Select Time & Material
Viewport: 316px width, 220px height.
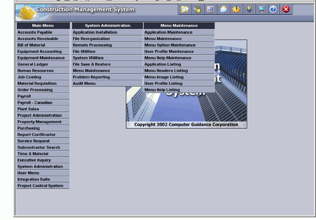coord(43,154)
